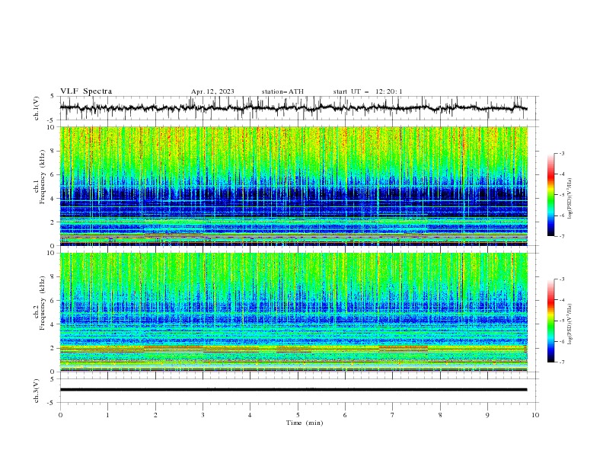Click the ch.1 color scale bar
The width and height of the screenshot is (603, 466).
(551, 195)
